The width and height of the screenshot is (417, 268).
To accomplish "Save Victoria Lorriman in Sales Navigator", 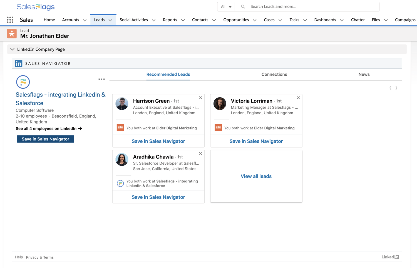I will click(x=256, y=141).
